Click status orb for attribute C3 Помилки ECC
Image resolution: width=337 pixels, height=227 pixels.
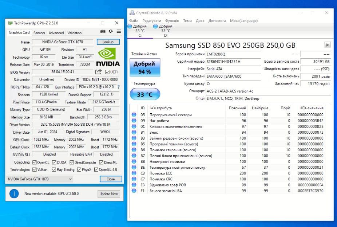click(x=134, y=173)
